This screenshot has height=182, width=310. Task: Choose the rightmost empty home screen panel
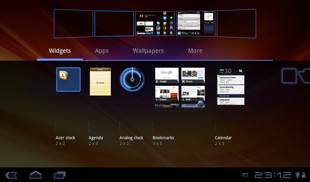(x=236, y=24)
